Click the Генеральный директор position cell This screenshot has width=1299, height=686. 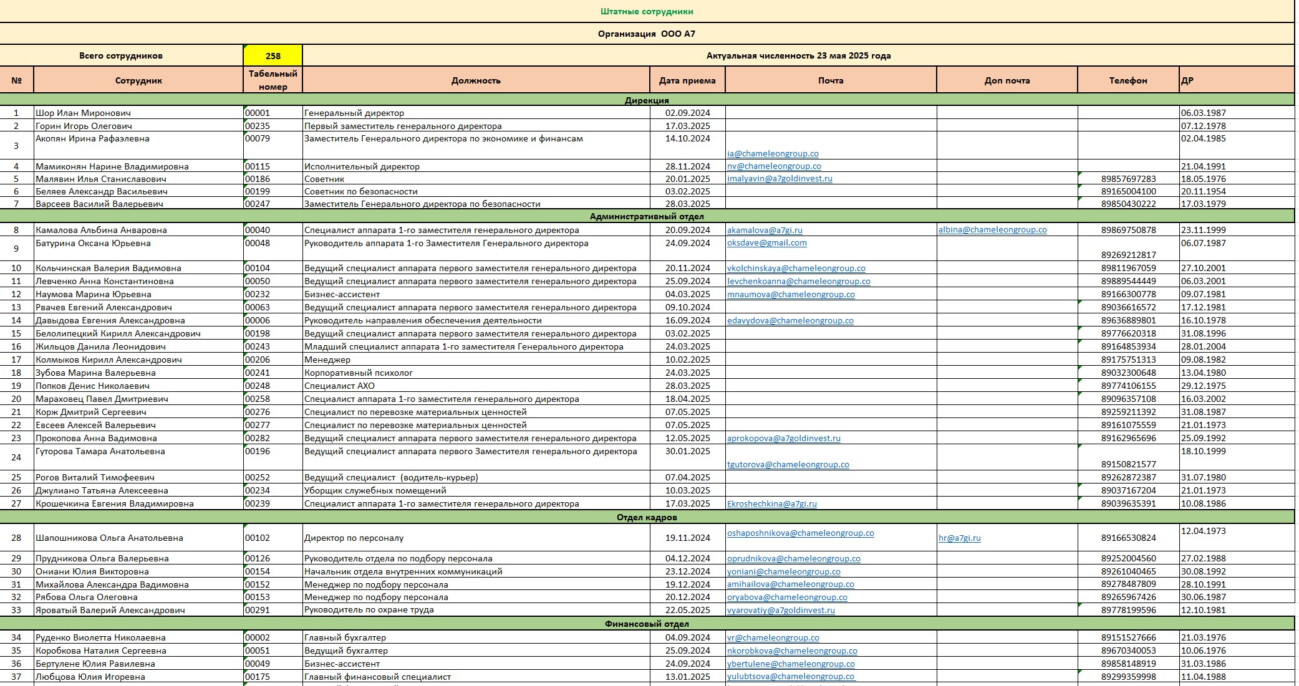point(354,113)
